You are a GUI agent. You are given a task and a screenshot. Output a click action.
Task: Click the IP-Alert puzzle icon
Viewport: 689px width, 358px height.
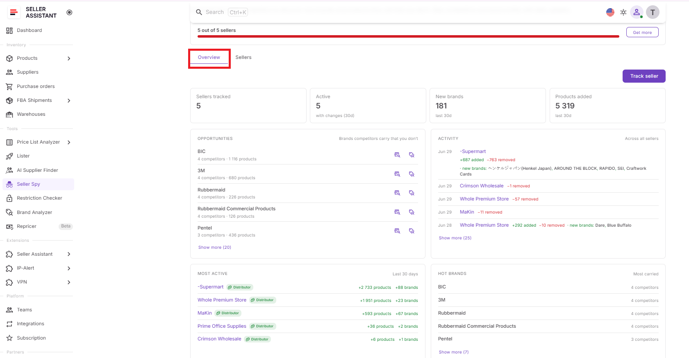(9, 268)
